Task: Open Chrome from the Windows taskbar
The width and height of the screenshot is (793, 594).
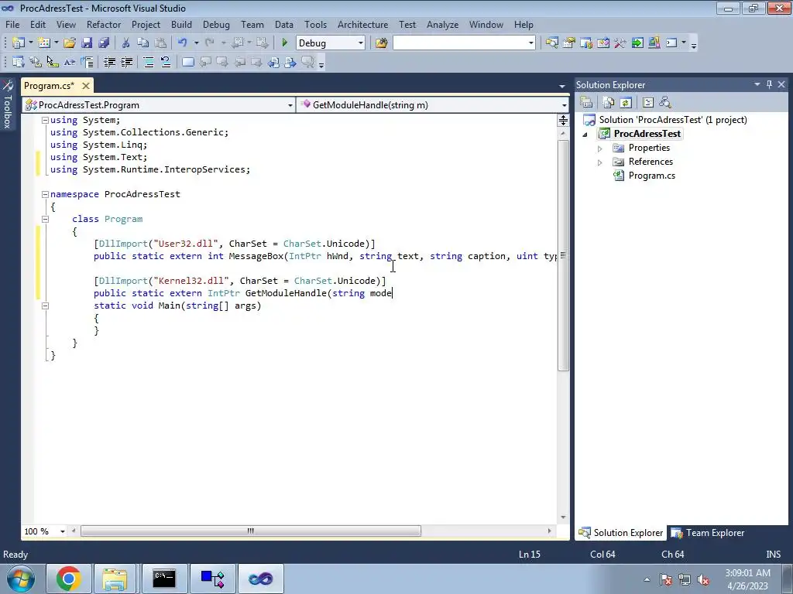Action: 69,579
